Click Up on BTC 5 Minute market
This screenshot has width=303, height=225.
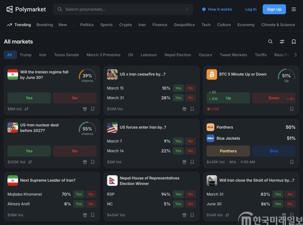228,98
